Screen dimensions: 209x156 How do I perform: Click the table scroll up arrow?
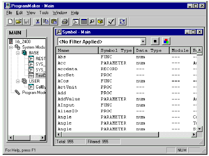coord(200,50)
